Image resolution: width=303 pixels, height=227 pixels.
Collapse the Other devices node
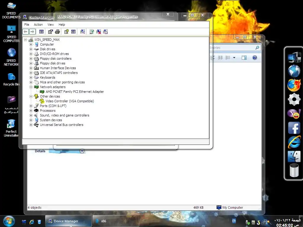[31, 96]
